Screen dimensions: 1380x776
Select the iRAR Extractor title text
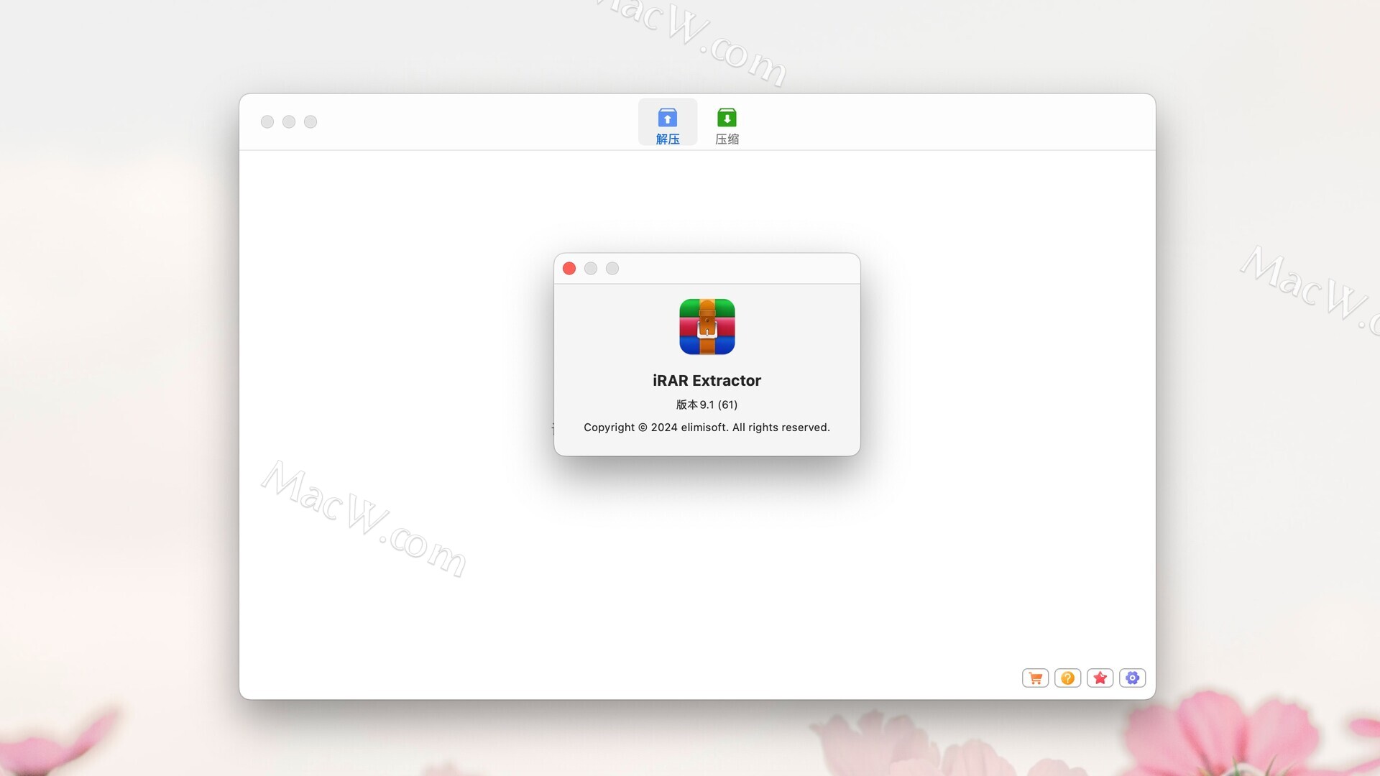pos(707,380)
